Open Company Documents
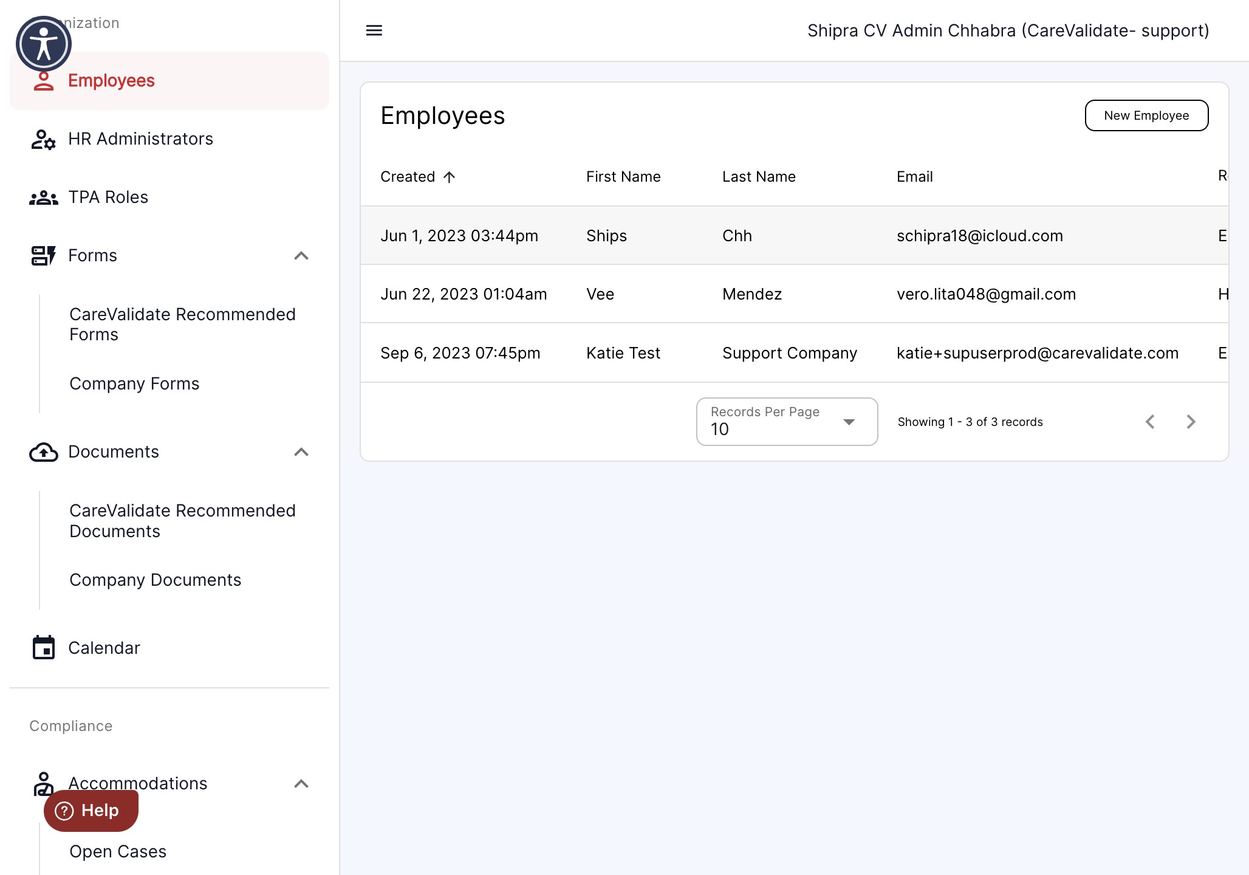 (x=155, y=580)
